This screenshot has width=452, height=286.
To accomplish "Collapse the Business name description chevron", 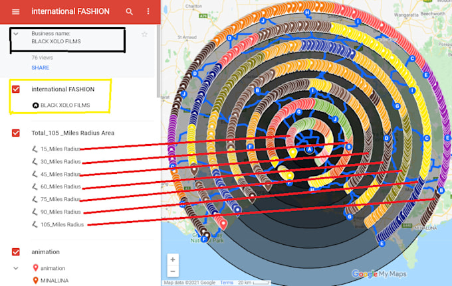I will pos(16,34).
